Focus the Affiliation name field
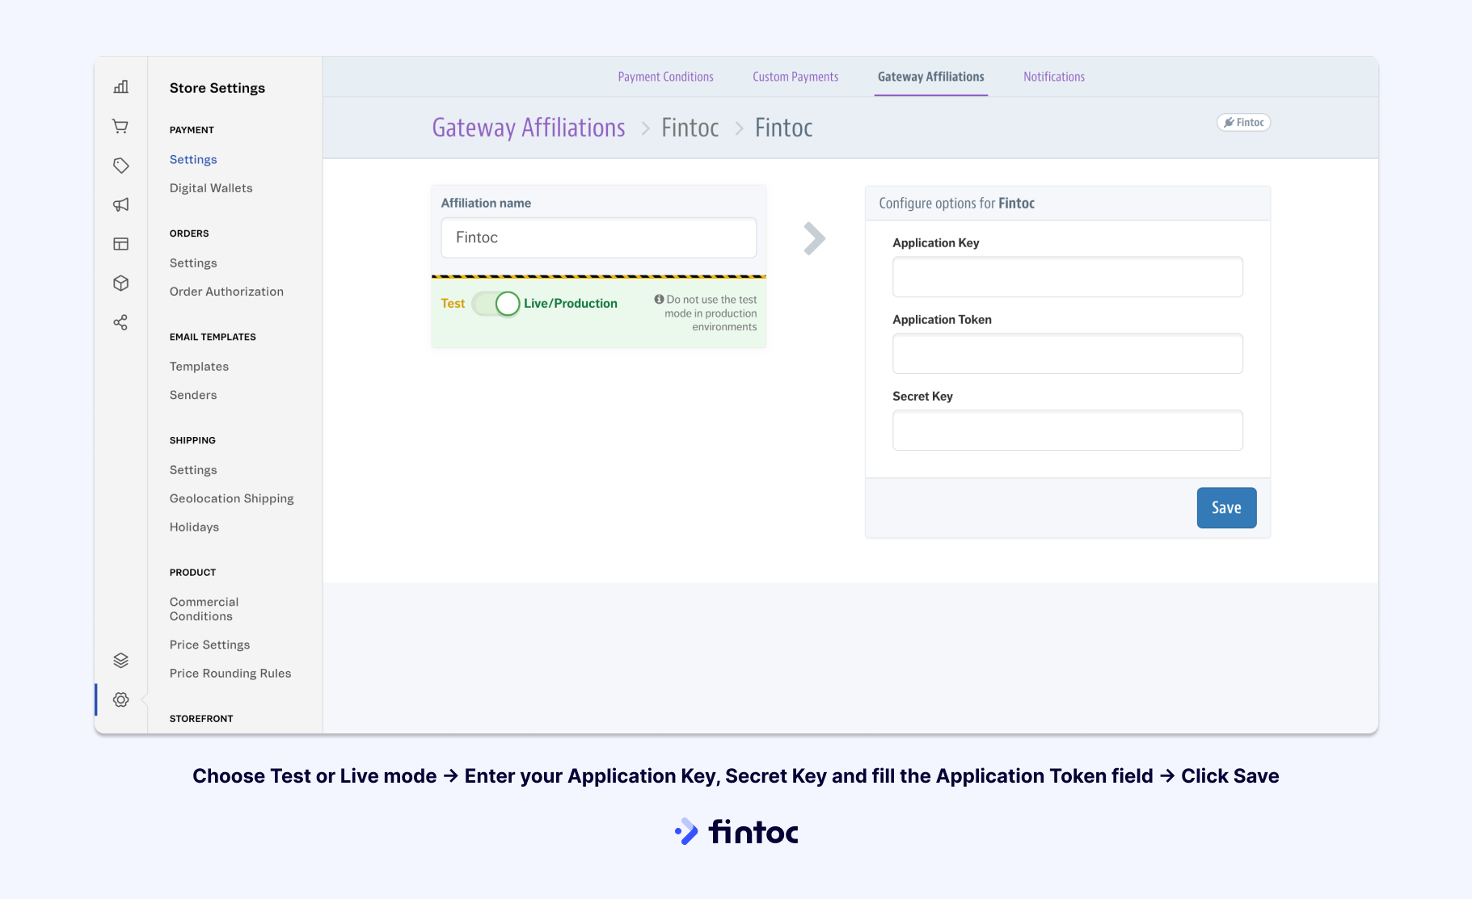The image size is (1472, 899). tap(599, 237)
